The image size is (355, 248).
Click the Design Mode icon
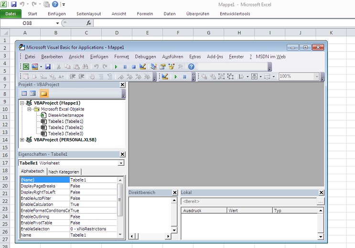142,66
